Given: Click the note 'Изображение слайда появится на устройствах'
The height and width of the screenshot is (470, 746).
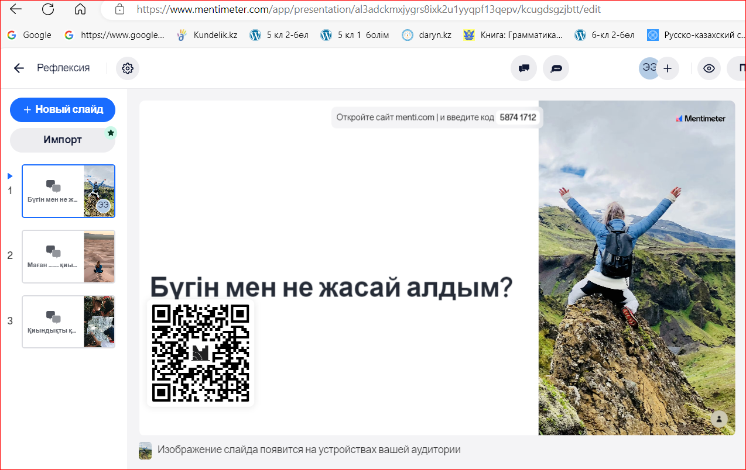Looking at the screenshot, I should point(309,450).
